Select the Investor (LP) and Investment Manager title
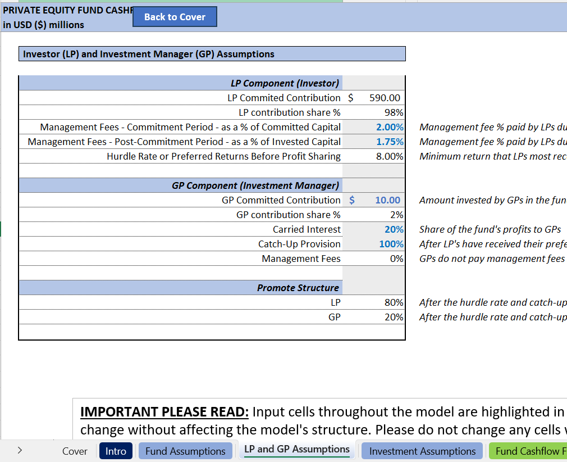This screenshot has width=567, height=462. click(212, 54)
